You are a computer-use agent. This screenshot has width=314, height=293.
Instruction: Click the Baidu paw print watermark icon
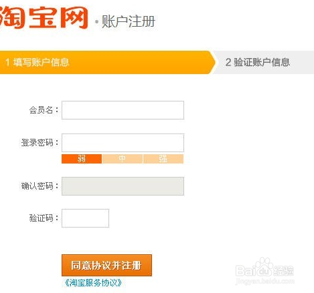tap(264, 266)
